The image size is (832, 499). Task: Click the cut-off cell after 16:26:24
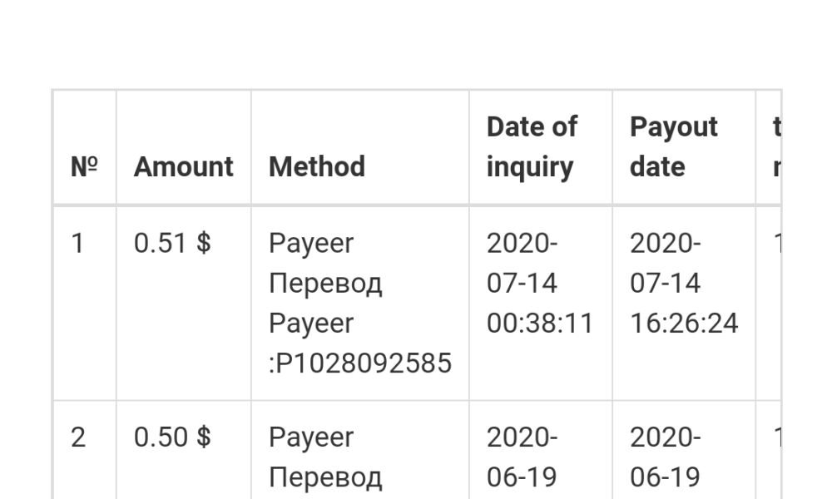(776, 244)
